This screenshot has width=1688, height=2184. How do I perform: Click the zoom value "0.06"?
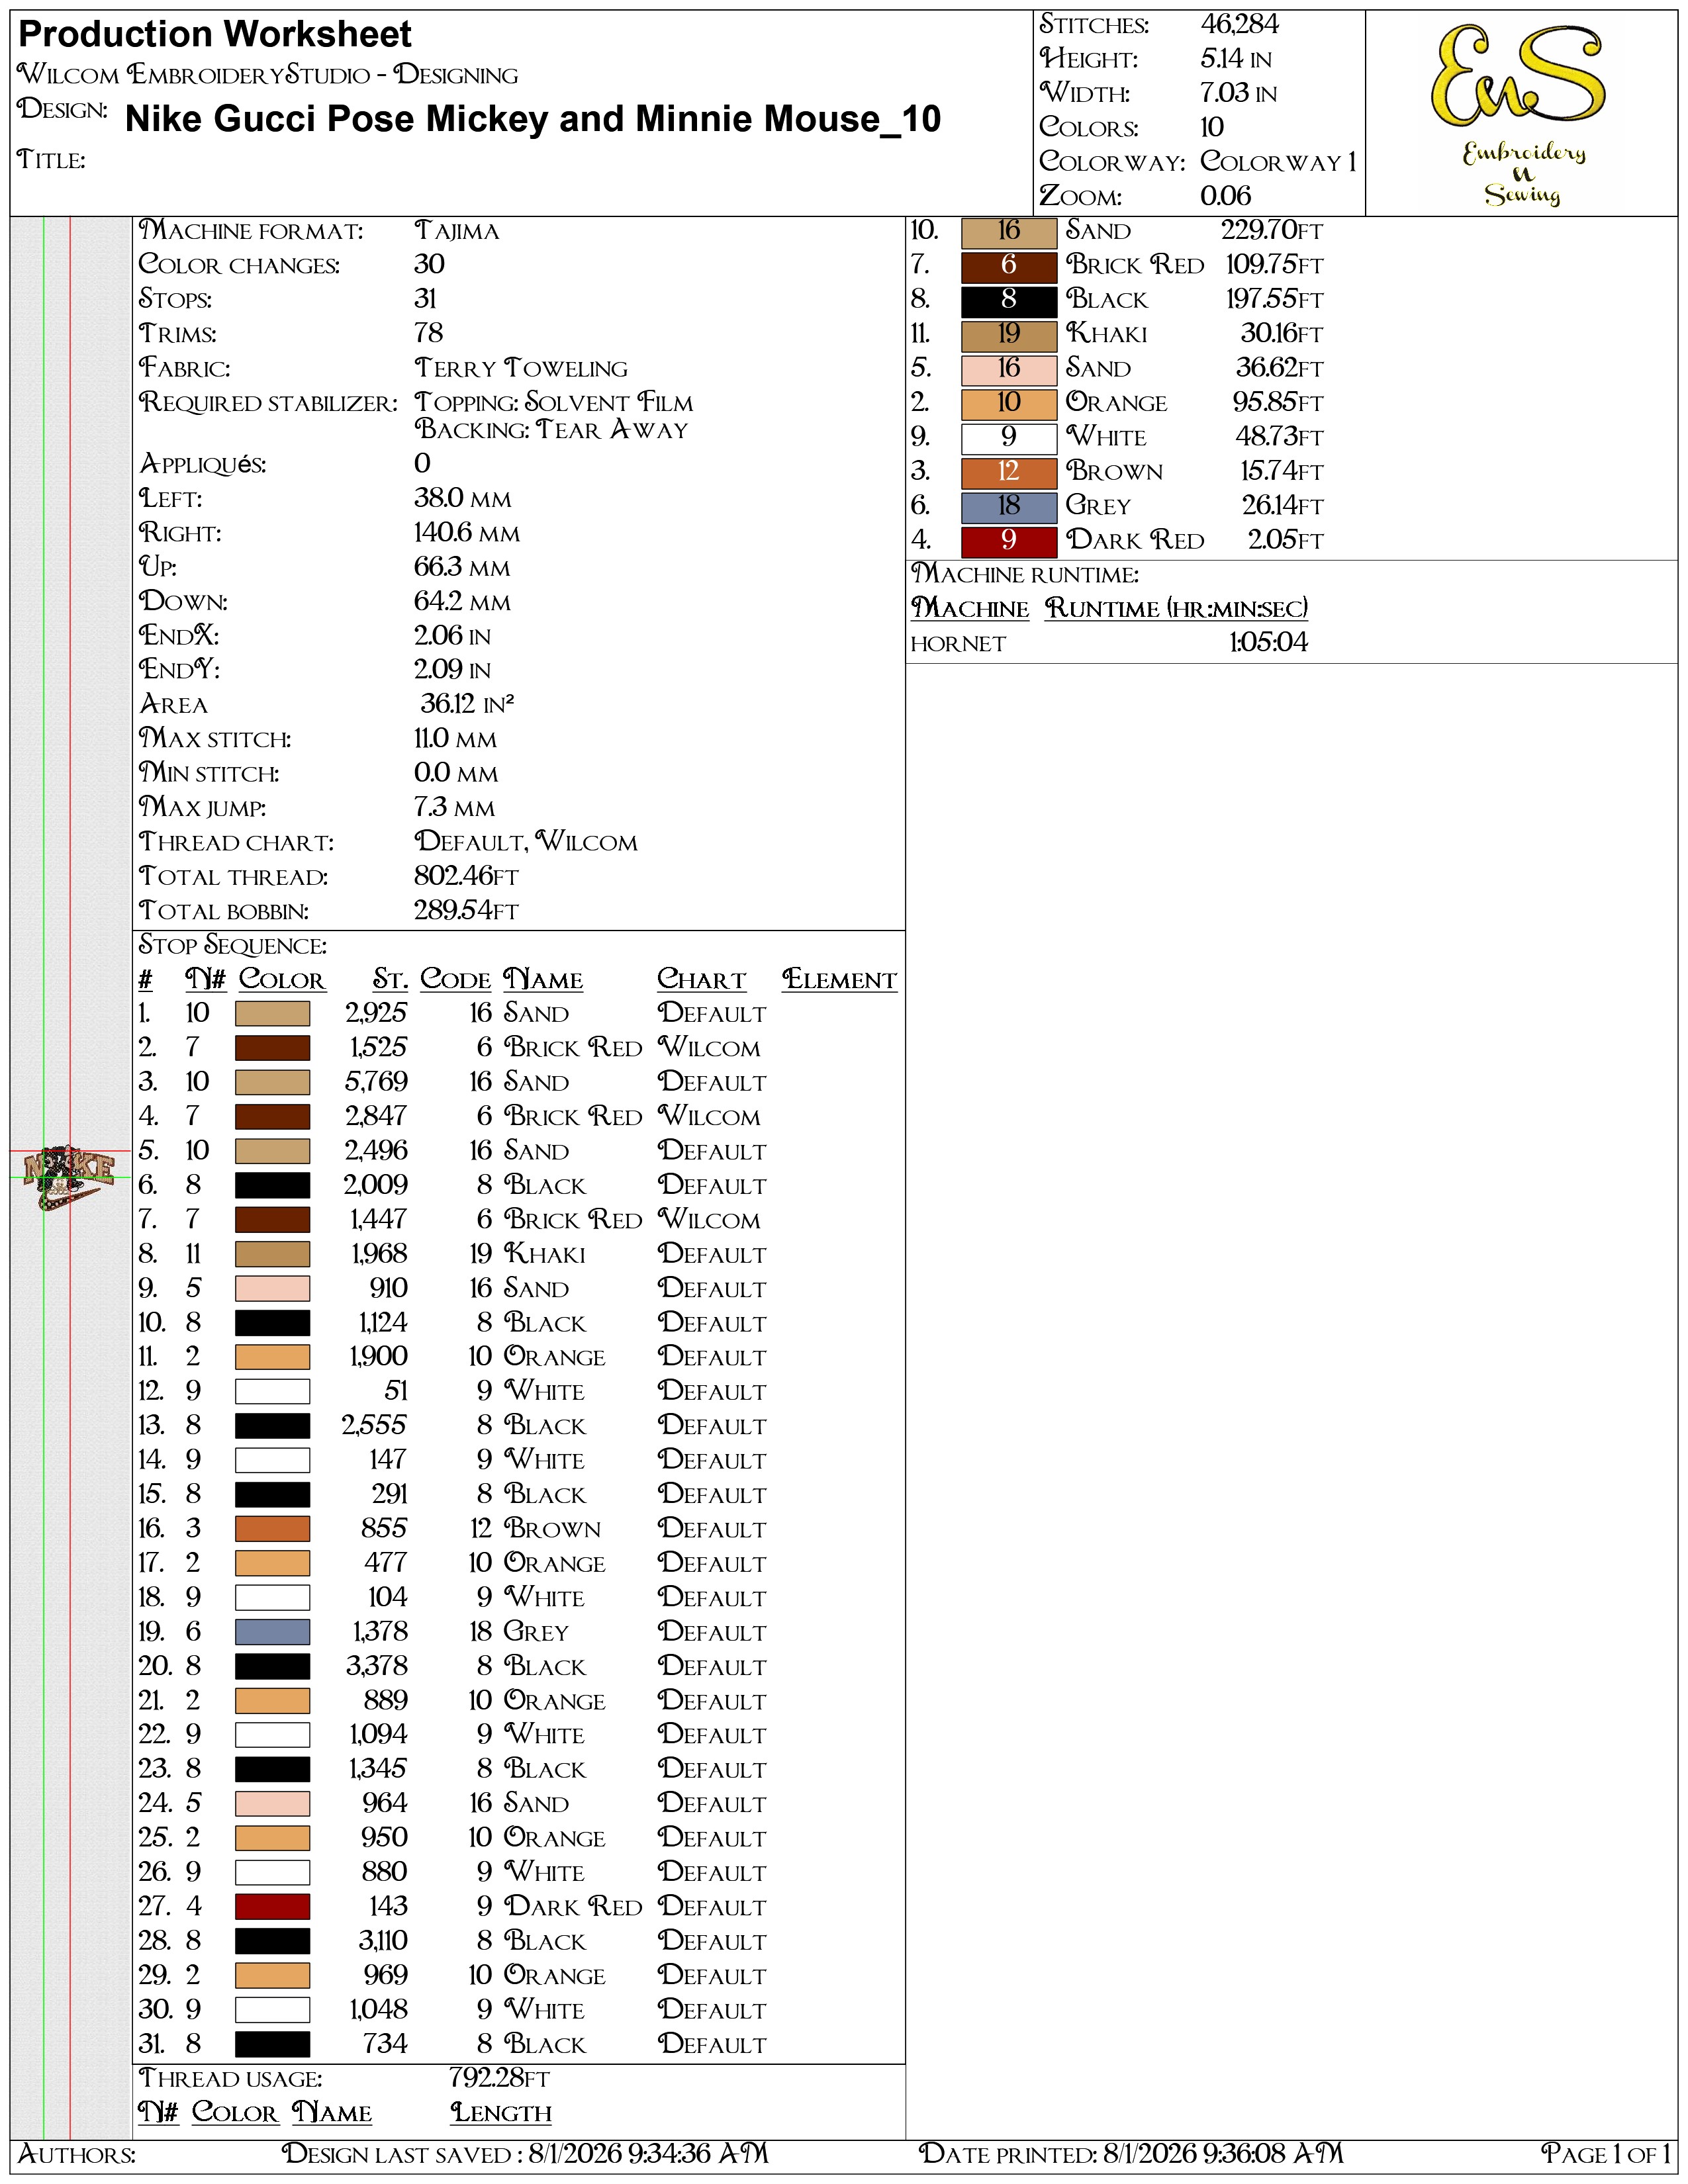1226,196
